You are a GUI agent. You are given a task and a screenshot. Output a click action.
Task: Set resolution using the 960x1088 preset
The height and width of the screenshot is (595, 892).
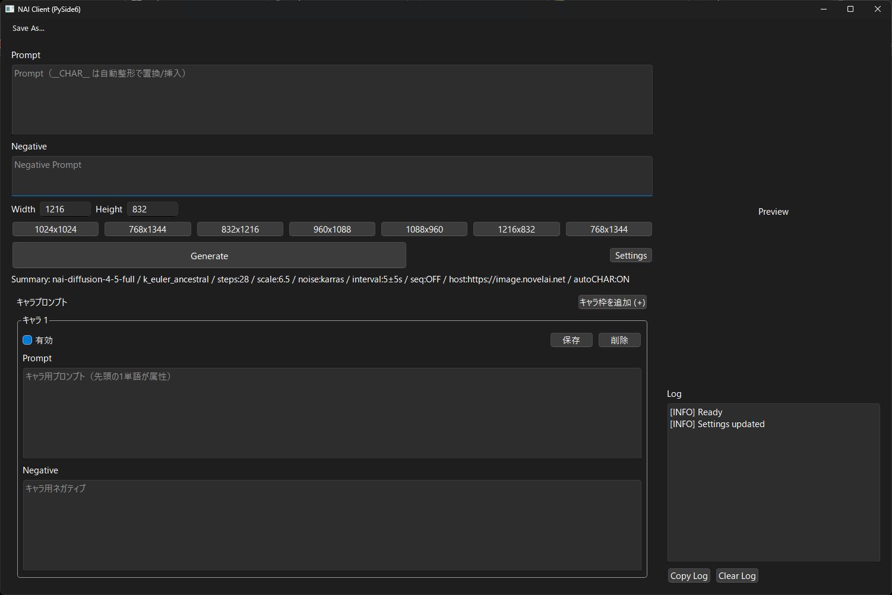tap(332, 230)
